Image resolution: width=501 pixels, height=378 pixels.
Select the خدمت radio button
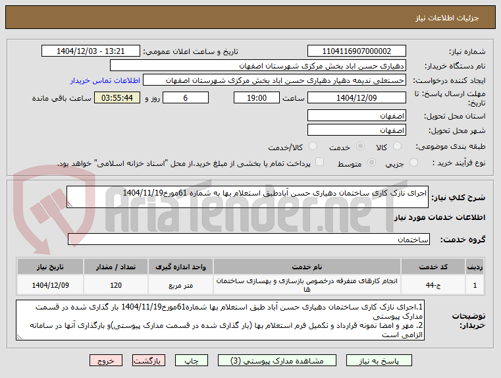tap(360, 146)
